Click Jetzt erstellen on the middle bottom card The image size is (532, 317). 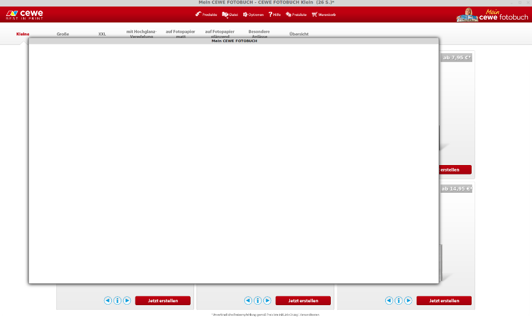[x=303, y=300]
